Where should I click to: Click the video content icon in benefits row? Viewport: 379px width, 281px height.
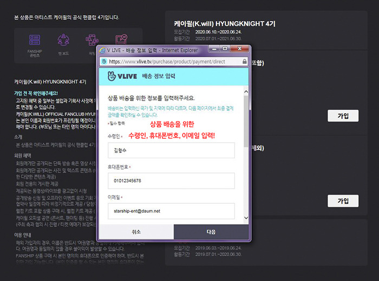click(121, 39)
